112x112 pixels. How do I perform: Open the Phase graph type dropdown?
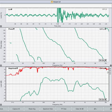tap(11, 29)
